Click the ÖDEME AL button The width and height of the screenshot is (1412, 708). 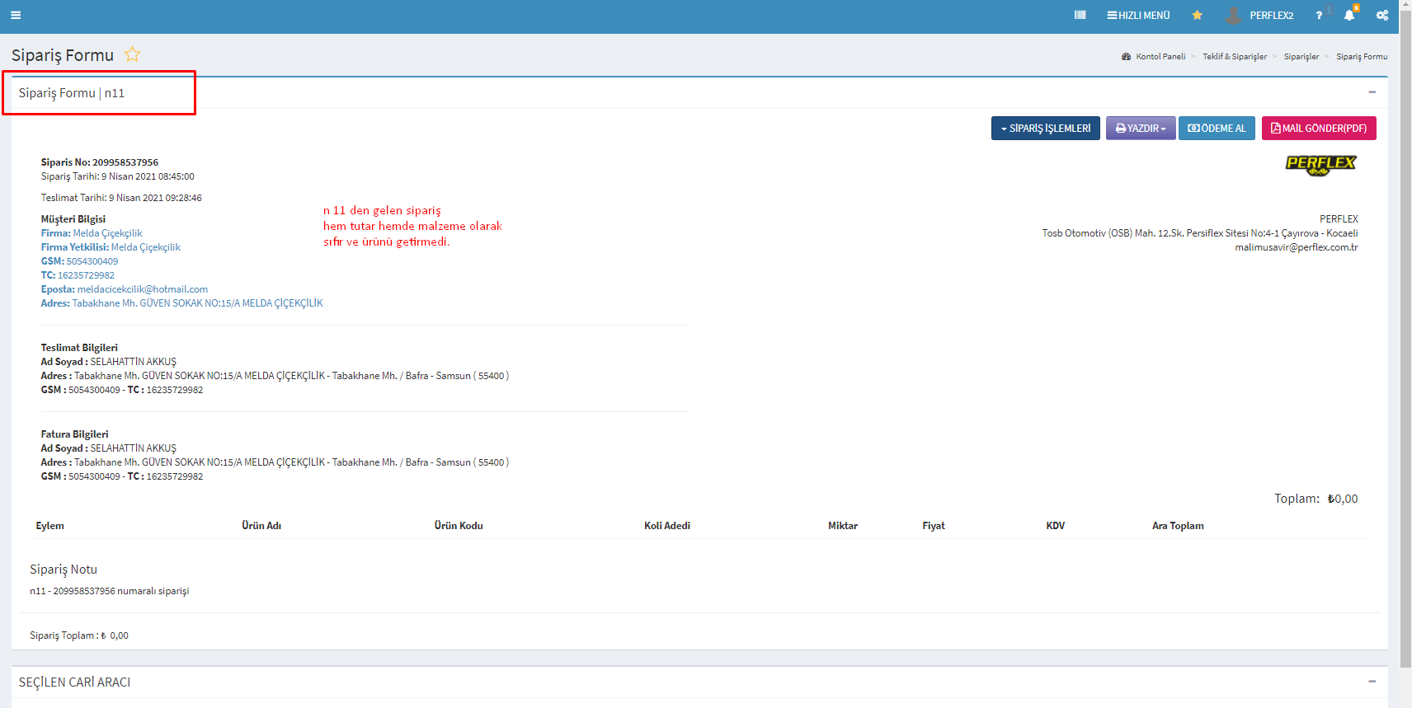click(1217, 129)
